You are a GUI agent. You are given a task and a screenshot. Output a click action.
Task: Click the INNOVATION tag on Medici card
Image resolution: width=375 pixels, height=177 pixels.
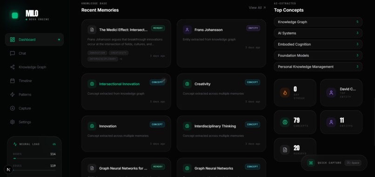97,53
